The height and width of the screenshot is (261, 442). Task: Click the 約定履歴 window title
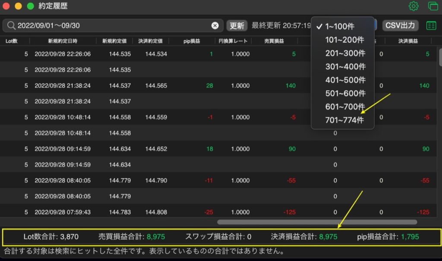tap(53, 6)
